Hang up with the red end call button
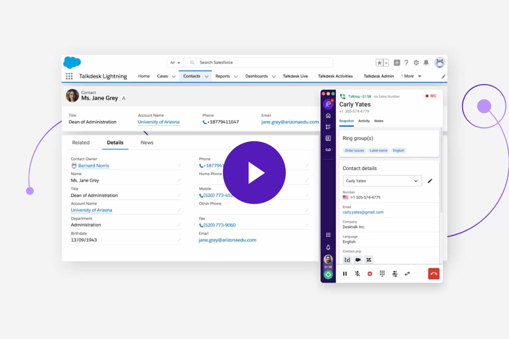The width and height of the screenshot is (509, 339). coord(434,274)
